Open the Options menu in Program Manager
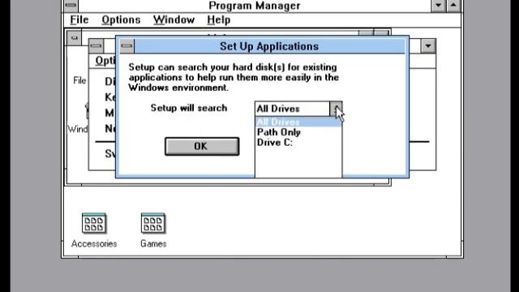Screen dimensions: 519x292 coord(121,19)
